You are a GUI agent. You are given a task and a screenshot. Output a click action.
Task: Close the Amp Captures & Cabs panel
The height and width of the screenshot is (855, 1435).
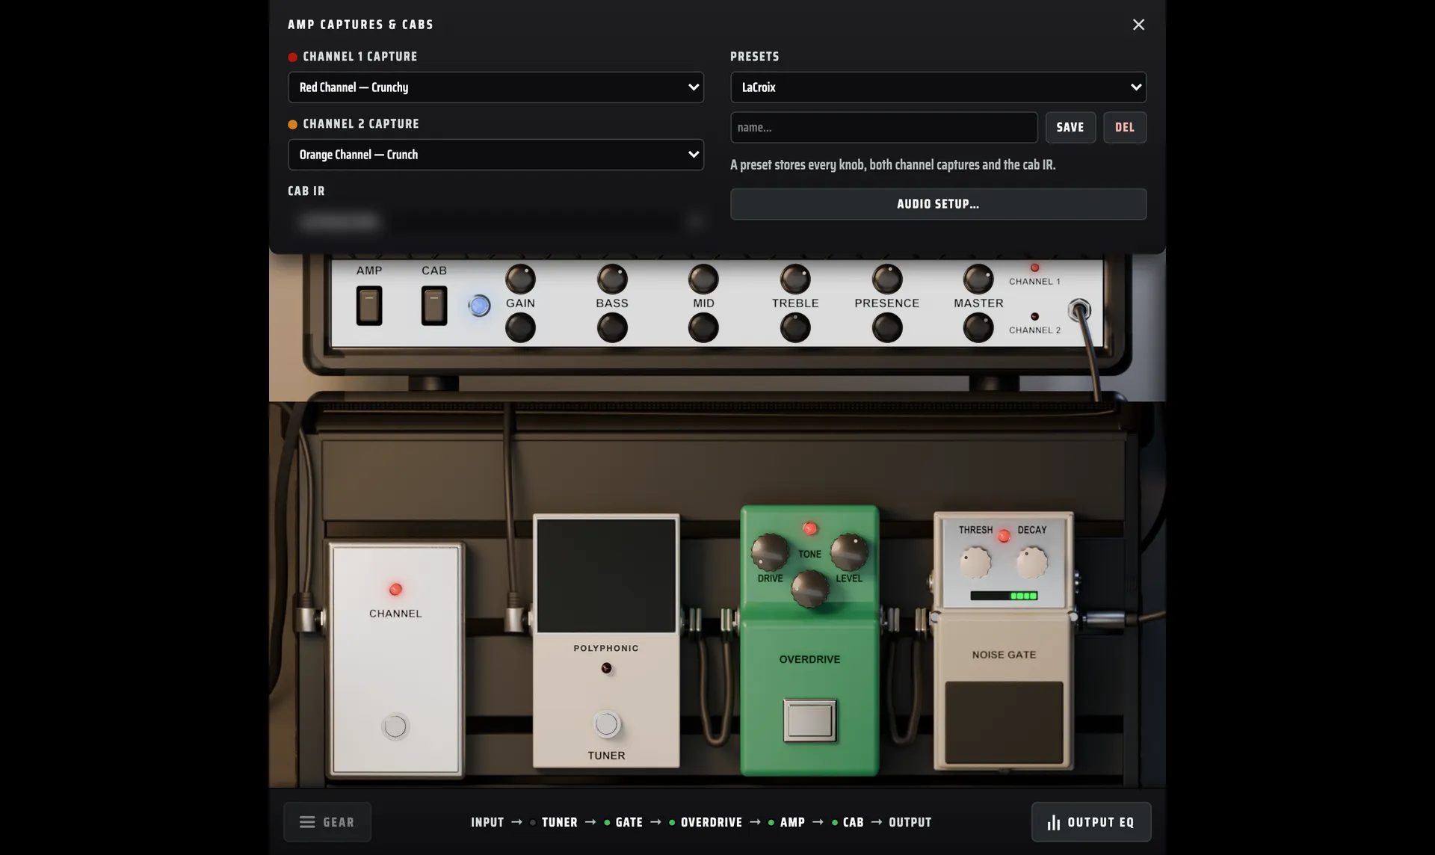[1138, 25]
